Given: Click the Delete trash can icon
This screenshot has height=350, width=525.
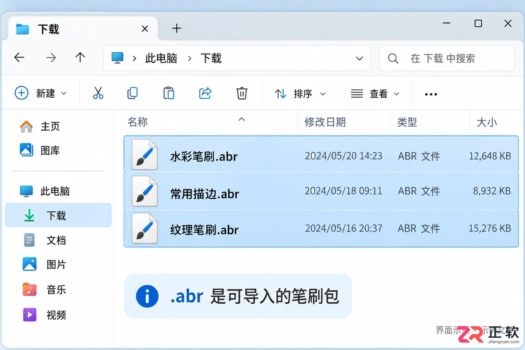Looking at the screenshot, I should click(x=242, y=93).
